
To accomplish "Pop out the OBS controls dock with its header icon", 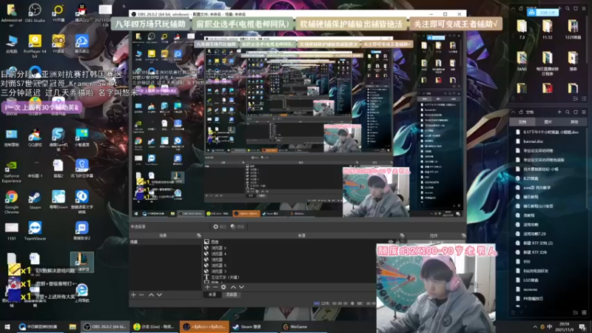I will coord(463,235).
